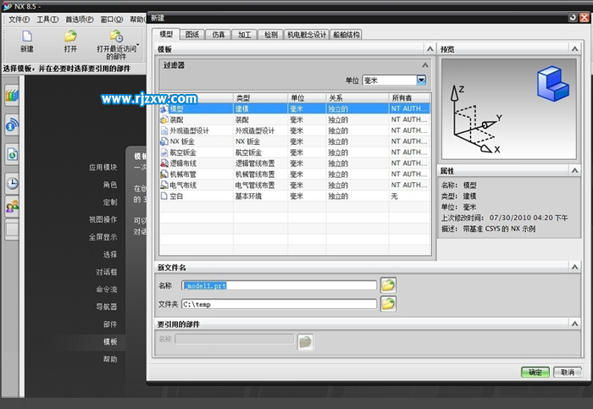Click the 所有者 column header
593x409 pixels.
click(x=409, y=98)
